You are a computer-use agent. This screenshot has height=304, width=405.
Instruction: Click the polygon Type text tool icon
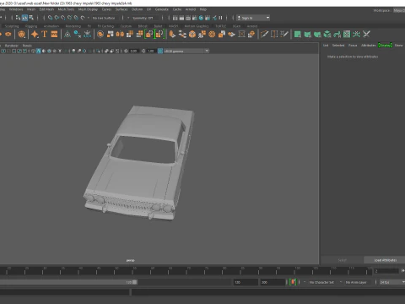[x=44, y=34]
